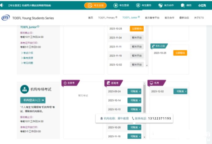The image size is (212, 144).
Task: Click 可联系 dropdown for 2023-11-18 in 纸笔考
Action: [134, 136]
